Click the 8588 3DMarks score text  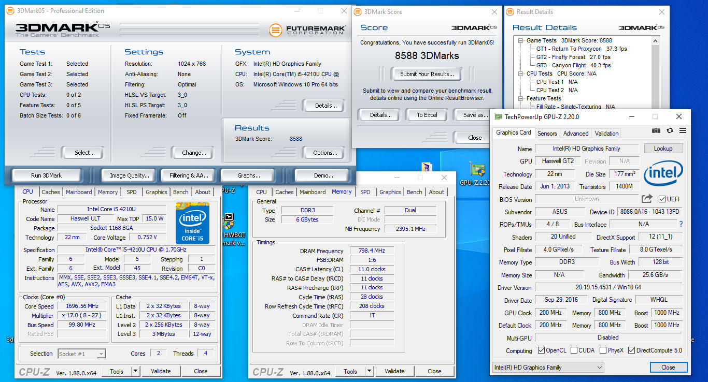pyautogui.click(x=428, y=55)
